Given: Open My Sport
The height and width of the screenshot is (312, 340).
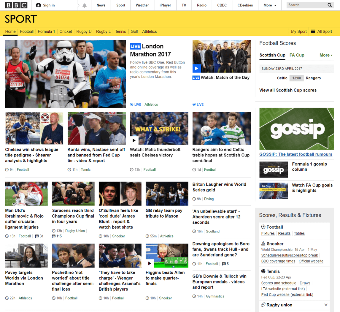Looking at the screenshot, I should click(x=299, y=31).
